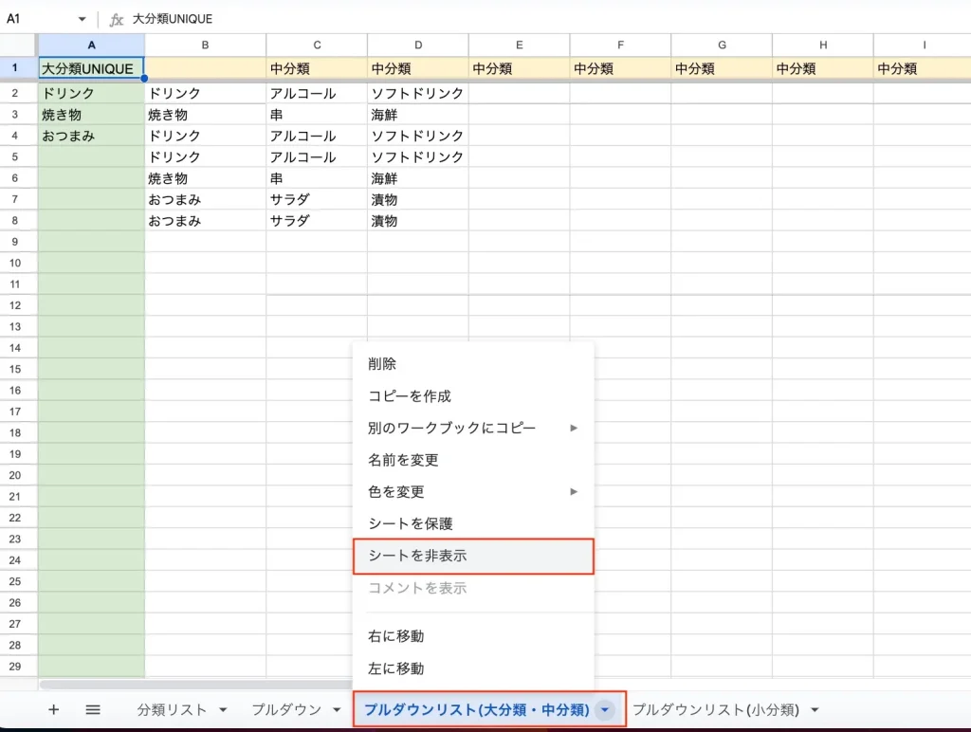Switch to the 分類リスト sheet tab
The width and height of the screenshot is (971, 732).
point(172,709)
